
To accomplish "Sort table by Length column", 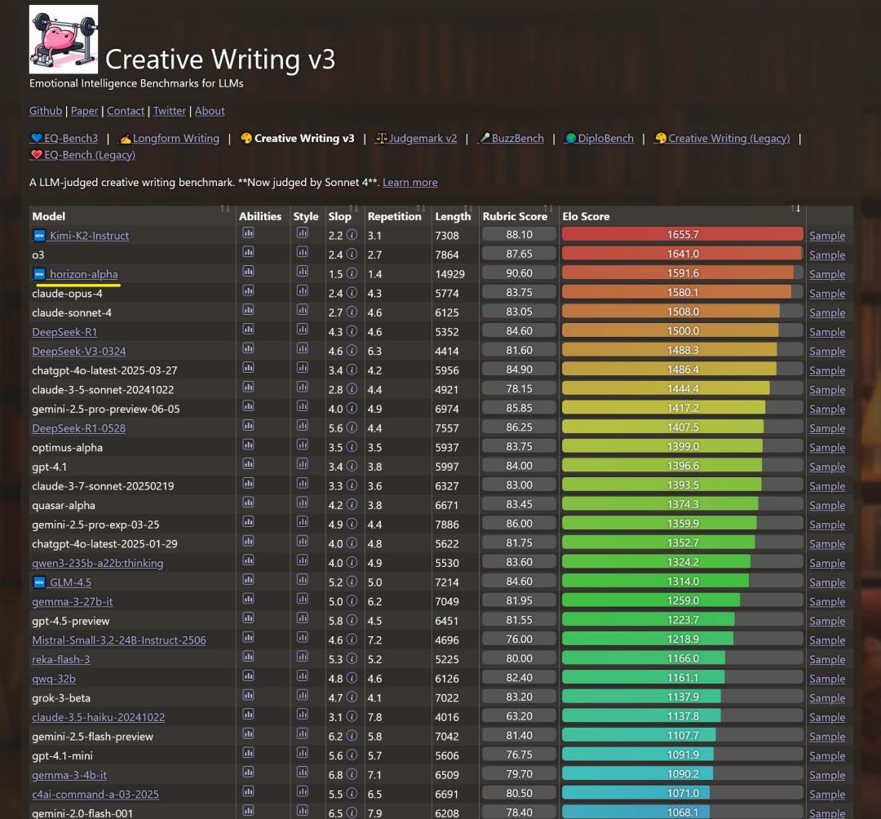I will 453,216.
